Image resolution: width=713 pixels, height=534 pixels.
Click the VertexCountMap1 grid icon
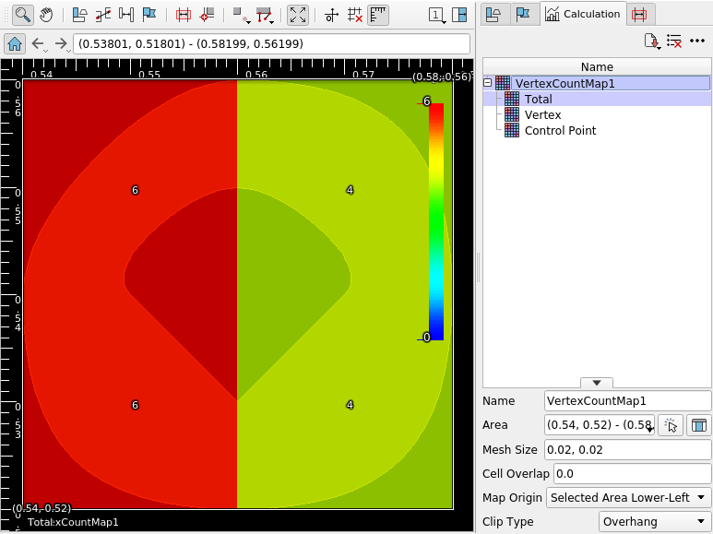[503, 83]
